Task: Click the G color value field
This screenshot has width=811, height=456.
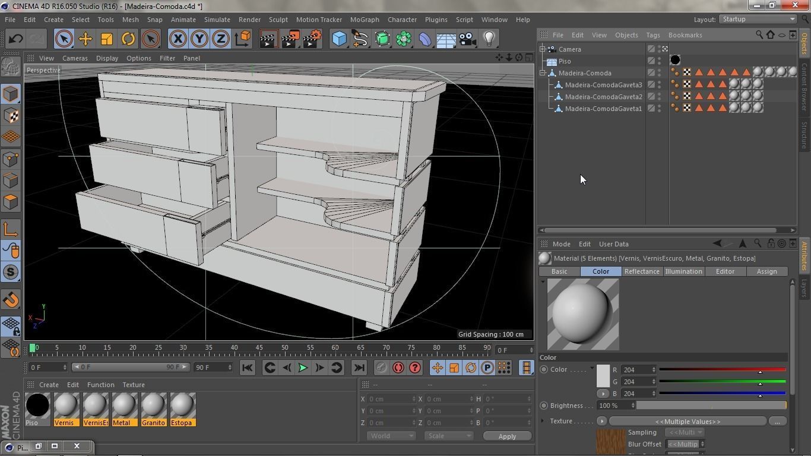Action: coord(638,382)
